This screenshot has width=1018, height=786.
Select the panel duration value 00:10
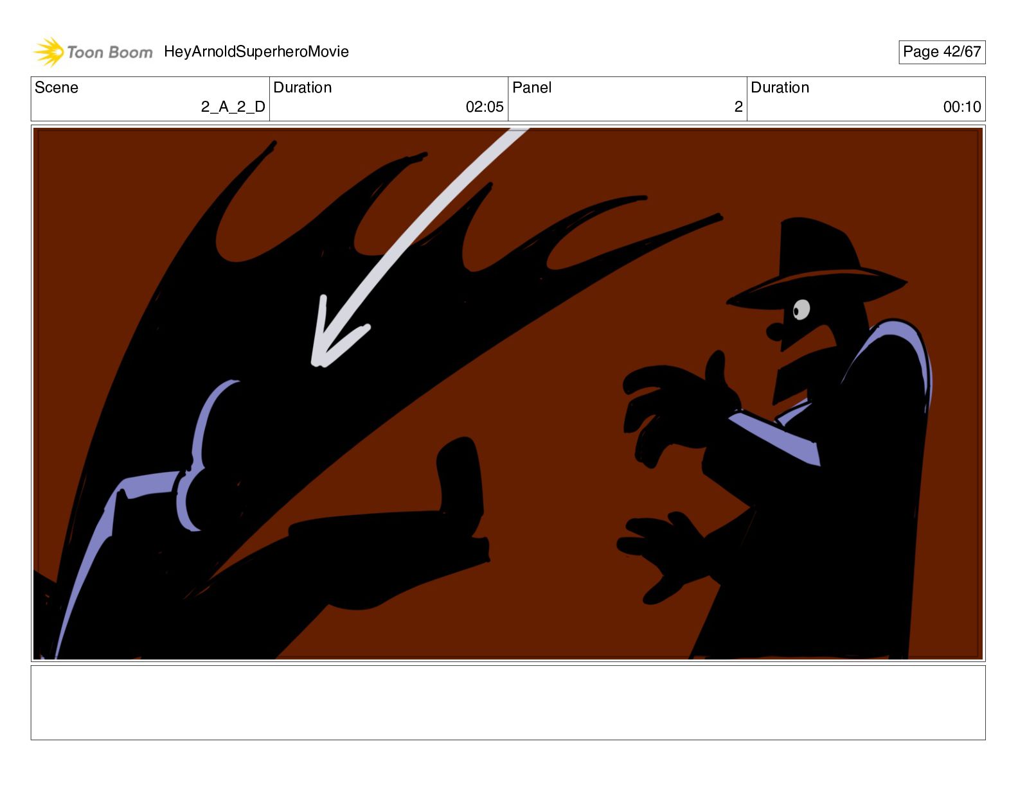click(x=962, y=107)
